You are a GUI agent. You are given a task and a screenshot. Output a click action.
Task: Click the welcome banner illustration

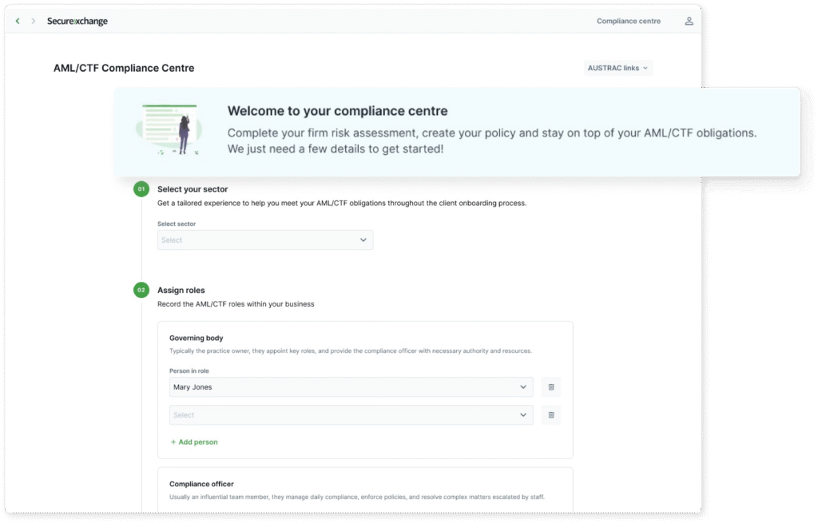tap(170, 129)
